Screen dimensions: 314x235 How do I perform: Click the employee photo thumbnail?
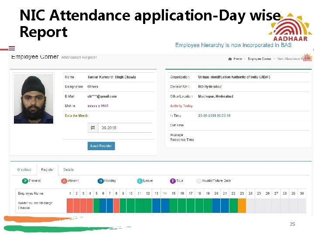tap(34, 98)
